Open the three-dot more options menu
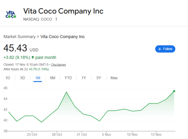Image resolution: width=188 pixels, height=139 pixels. tap(56, 19)
